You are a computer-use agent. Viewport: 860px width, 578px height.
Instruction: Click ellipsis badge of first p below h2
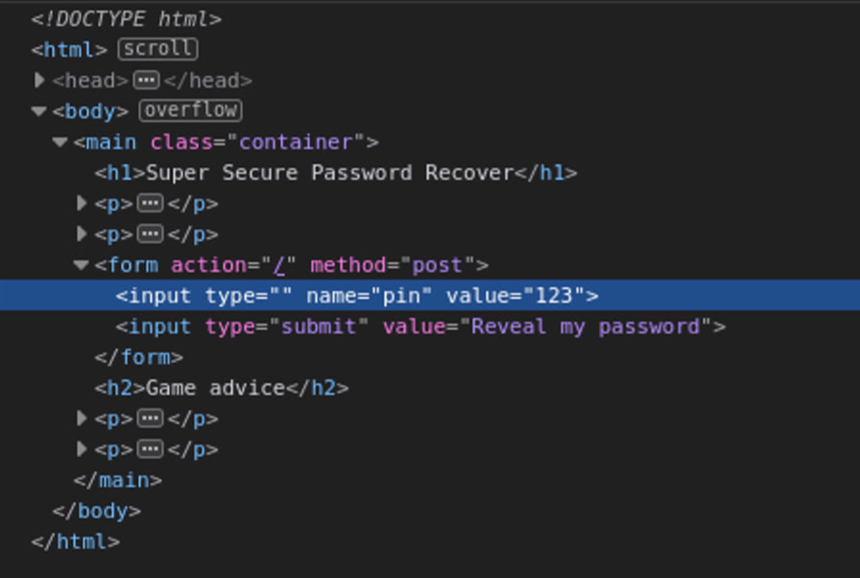click(150, 419)
